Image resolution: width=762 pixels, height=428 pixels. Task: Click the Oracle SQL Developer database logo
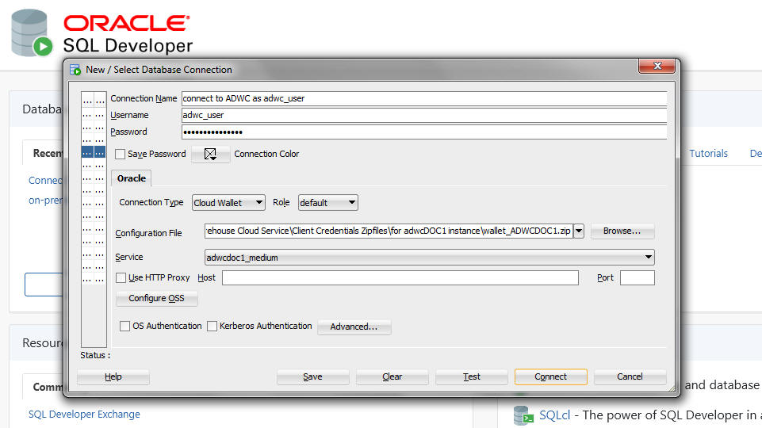coord(32,33)
